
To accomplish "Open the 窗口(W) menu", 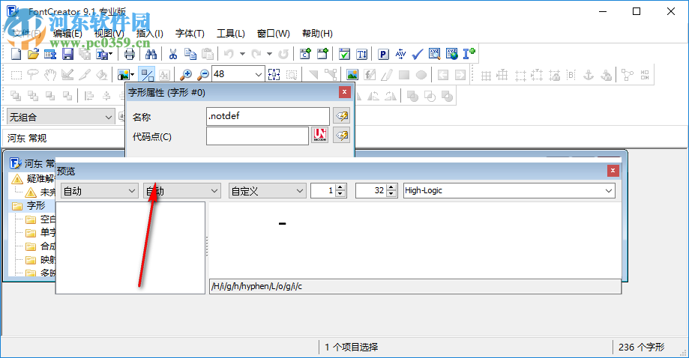I will click(274, 34).
